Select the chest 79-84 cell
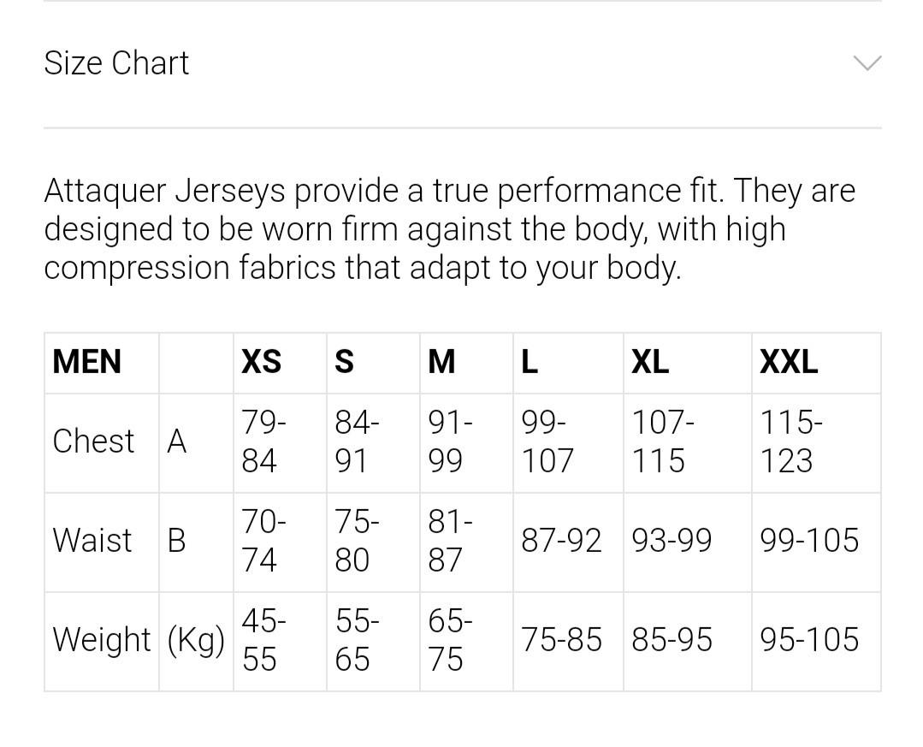 tap(263, 442)
